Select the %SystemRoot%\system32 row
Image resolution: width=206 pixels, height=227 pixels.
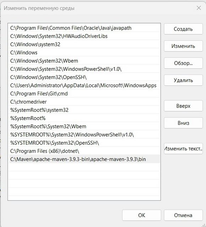point(84,110)
